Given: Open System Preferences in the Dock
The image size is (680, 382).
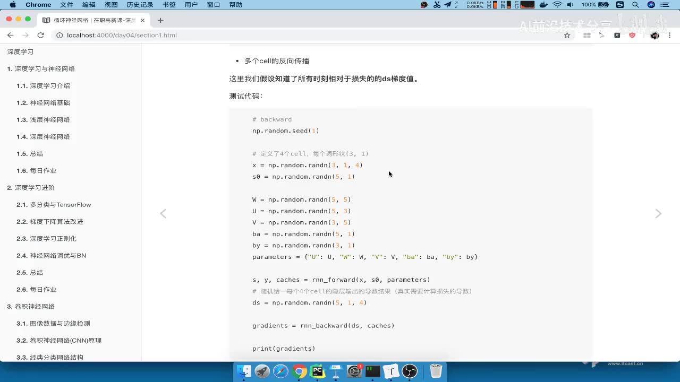Looking at the screenshot, I should [354, 371].
